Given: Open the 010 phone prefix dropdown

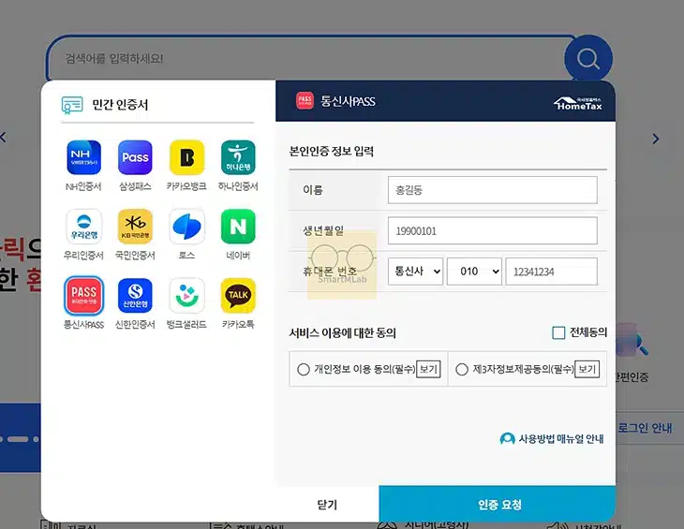Looking at the screenshot, I should 475,272.
